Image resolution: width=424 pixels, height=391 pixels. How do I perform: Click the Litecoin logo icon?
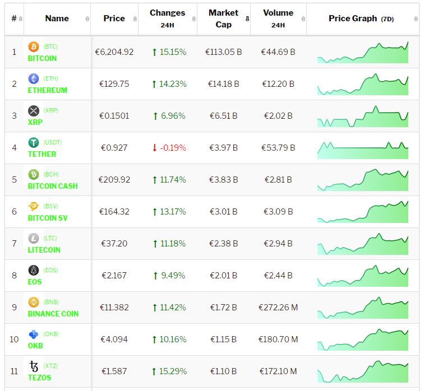(x=33, y=238)
